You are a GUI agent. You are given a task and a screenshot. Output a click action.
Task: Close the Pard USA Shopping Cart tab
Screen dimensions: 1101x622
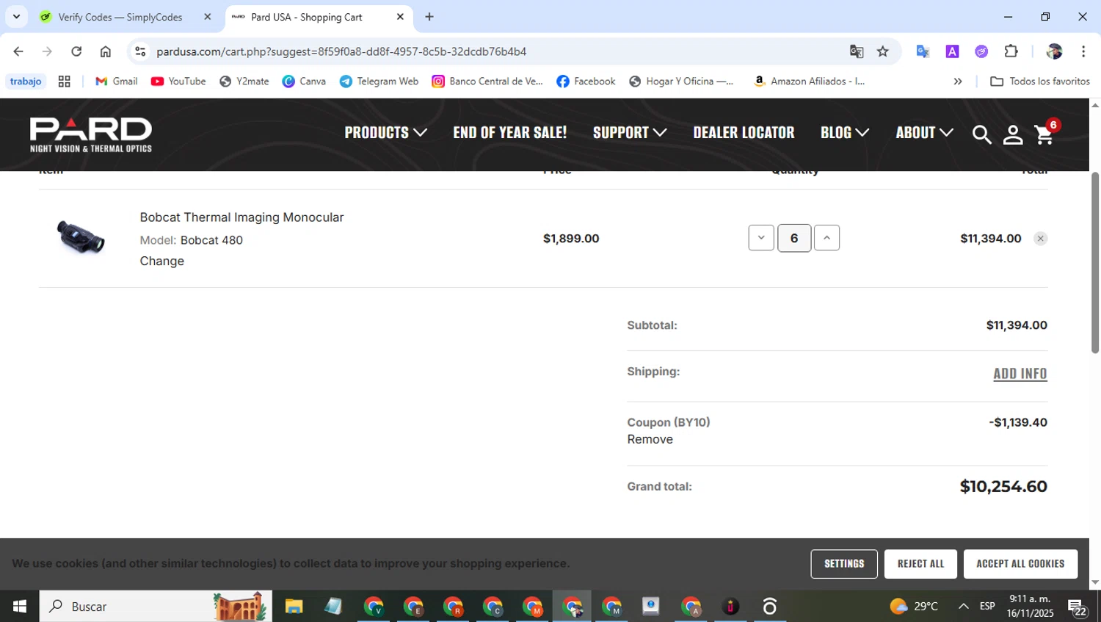(400, 17)
